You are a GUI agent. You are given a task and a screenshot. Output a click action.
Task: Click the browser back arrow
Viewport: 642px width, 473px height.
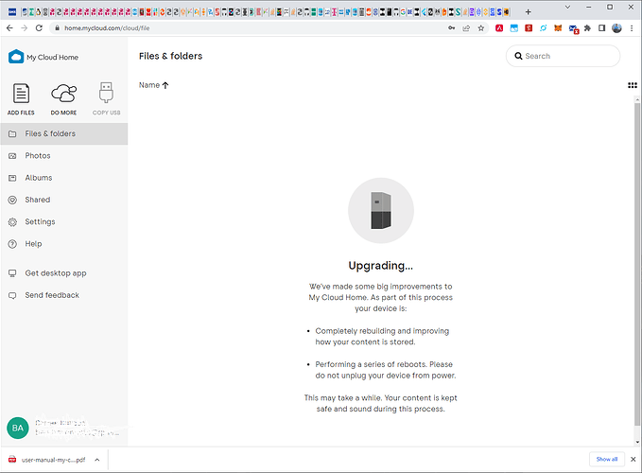coord(9,27)
